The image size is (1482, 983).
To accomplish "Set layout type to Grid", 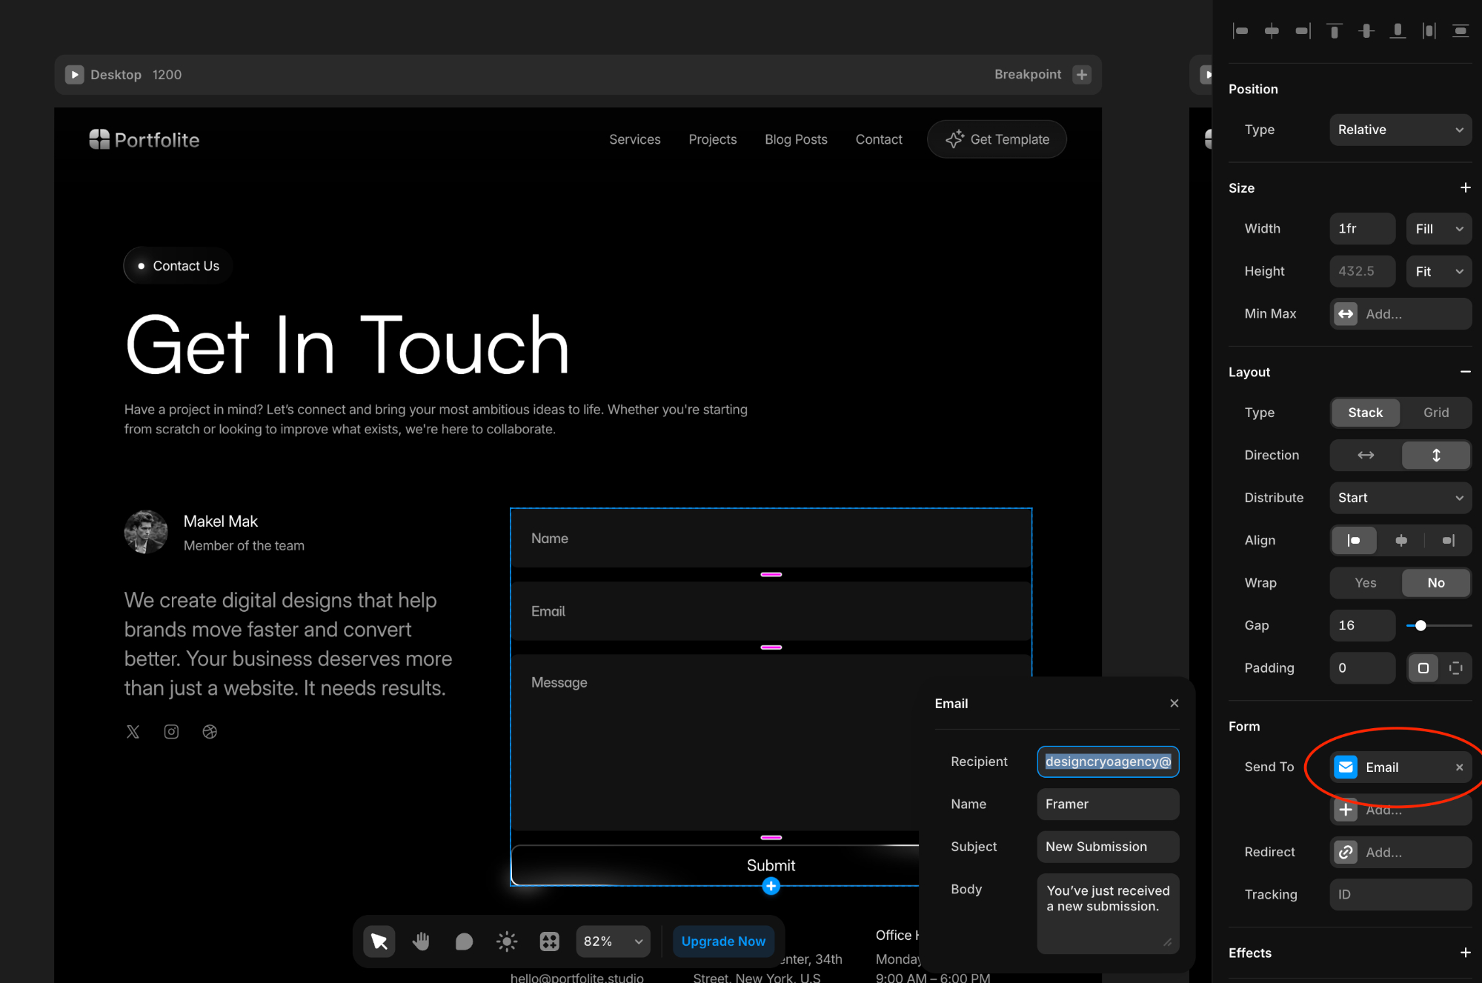I will pyautogui.click(x=1435, y=413).
